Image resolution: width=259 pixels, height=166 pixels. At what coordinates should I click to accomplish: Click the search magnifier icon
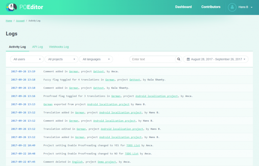(x=178, y=59)
